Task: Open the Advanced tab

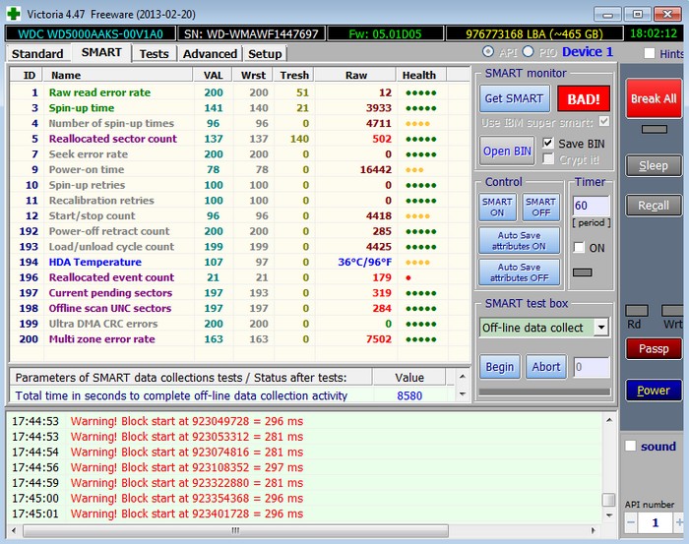Action: 210,54
